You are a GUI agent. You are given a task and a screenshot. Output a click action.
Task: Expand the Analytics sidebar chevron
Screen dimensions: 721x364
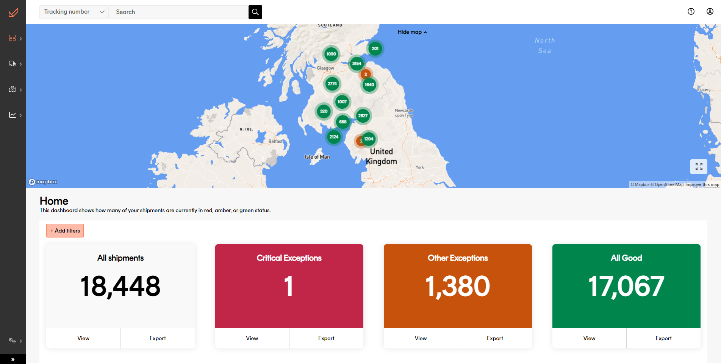(x=21, y=115)
